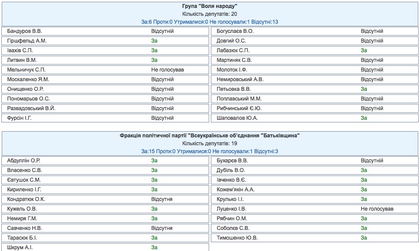Click 'Відсутній' status for Фурсін І.Г.

point(163,118)
